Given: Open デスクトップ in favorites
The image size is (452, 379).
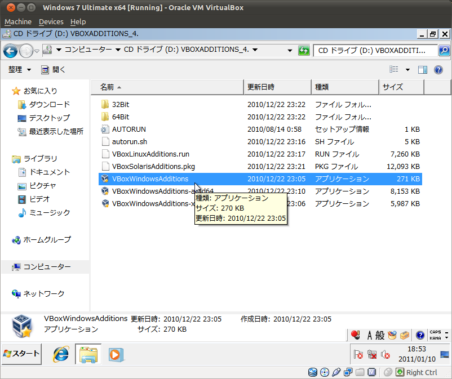Looking at the screenshot, I should pos(43,118).
